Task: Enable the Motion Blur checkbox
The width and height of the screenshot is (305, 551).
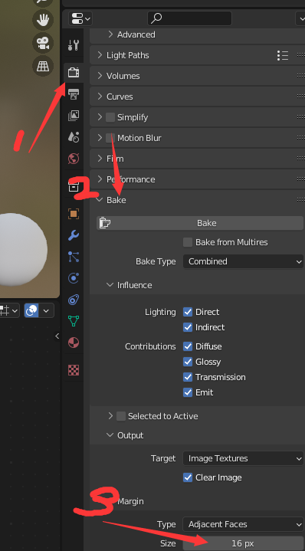Action: tap(110, 138)
